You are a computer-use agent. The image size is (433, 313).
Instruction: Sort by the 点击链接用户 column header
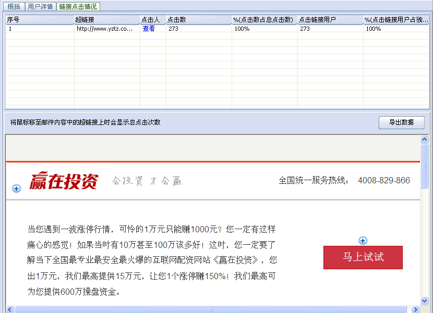pyautogui.click(x=330, y=20)
